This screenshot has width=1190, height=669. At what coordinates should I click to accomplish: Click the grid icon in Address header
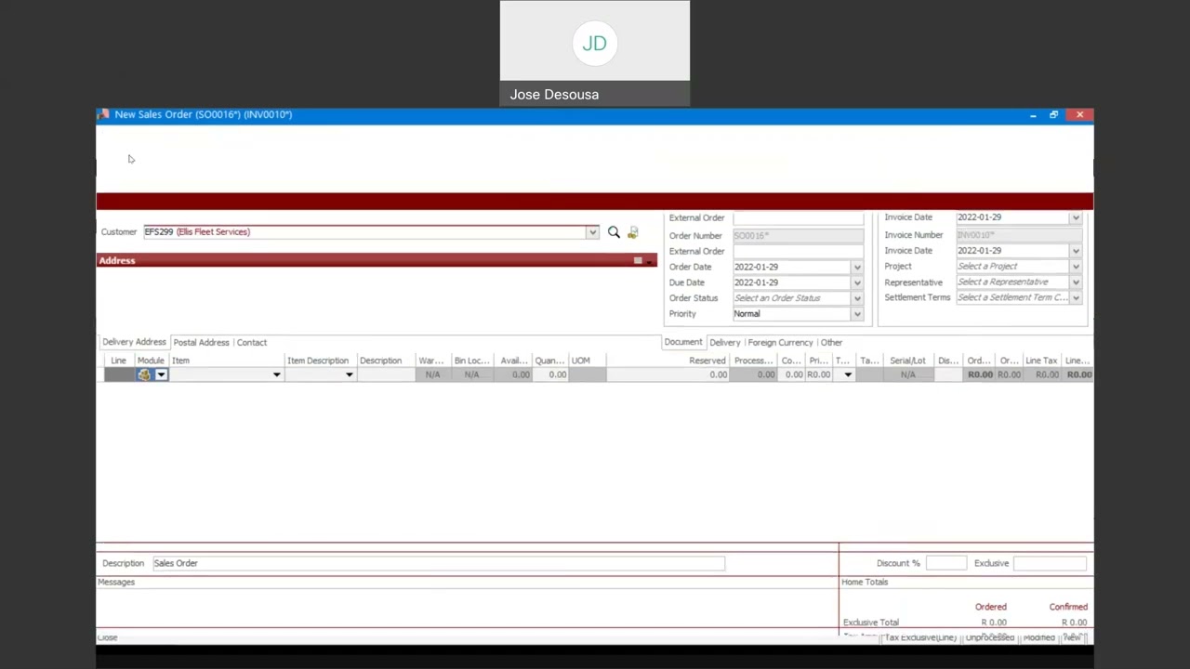point(638,261)
